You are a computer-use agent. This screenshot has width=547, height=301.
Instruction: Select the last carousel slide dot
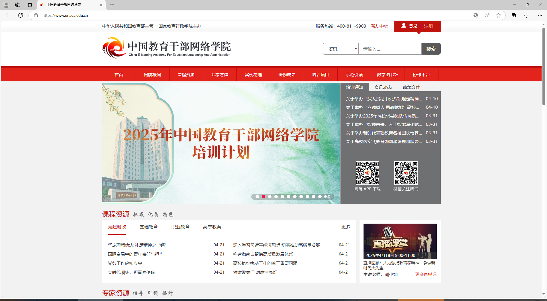coord(320,197)
